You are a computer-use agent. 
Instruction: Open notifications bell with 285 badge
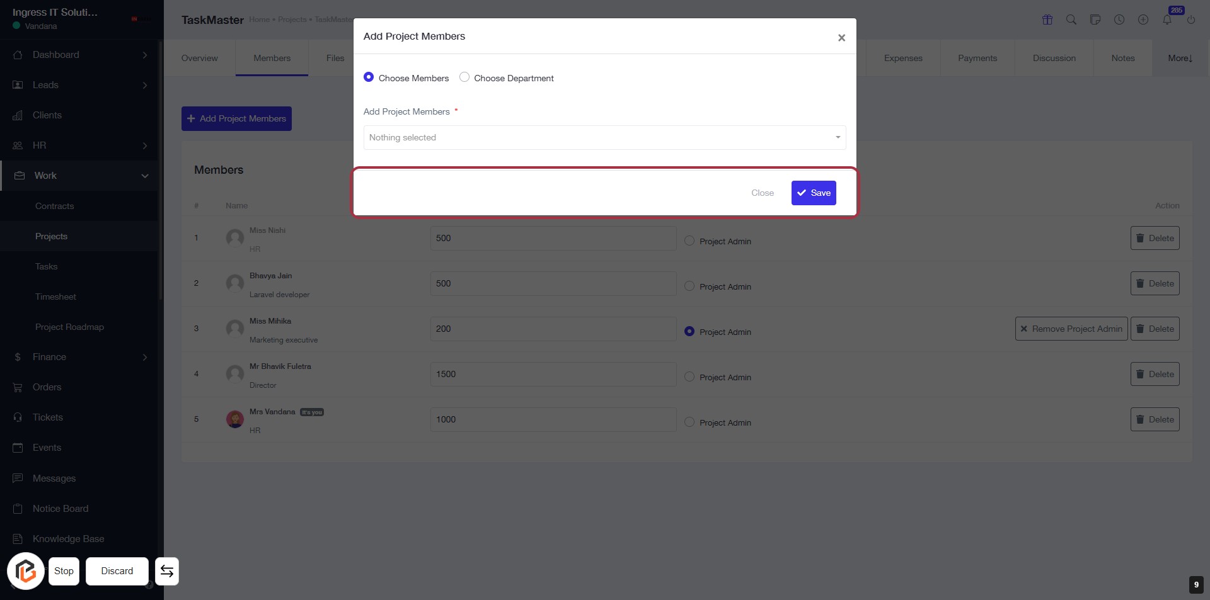pos(1167,20)
